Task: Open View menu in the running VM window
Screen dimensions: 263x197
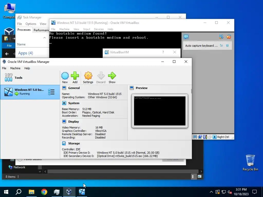Action: pyautogui.click(x=76, y=29)
